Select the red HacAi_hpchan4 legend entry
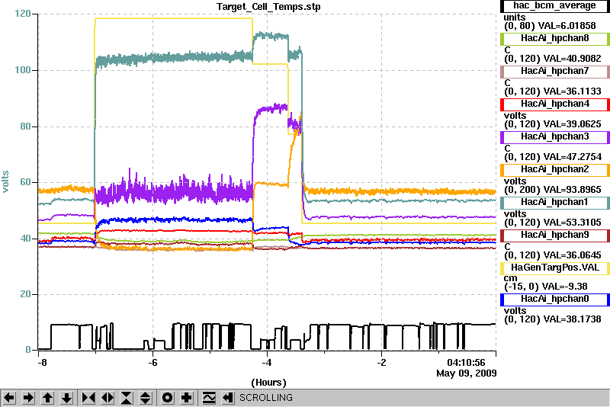610x407 pixels. click(x=554, y=104)
